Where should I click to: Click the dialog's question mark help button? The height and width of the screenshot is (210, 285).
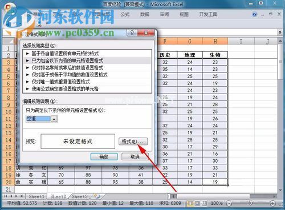click(132, 33)
